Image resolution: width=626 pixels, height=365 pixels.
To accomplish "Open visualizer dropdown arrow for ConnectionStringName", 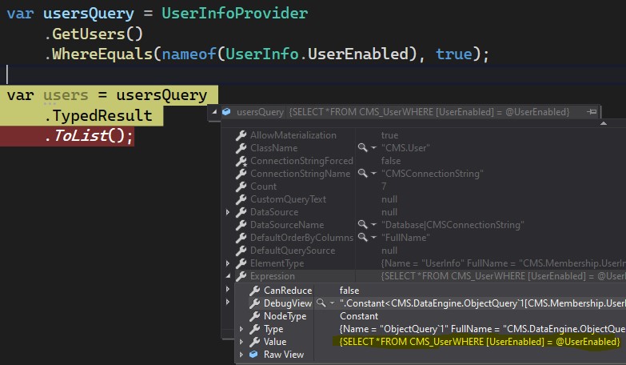I will point(373,174).
